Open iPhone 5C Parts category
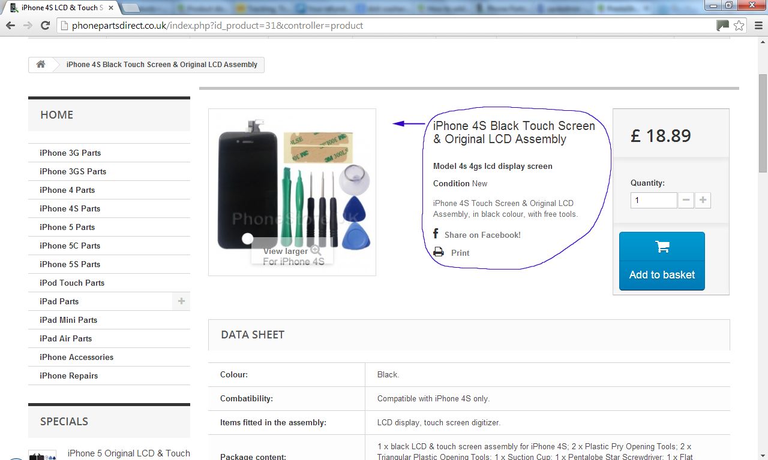Screen dimensions: 768x460 (70, 246)
